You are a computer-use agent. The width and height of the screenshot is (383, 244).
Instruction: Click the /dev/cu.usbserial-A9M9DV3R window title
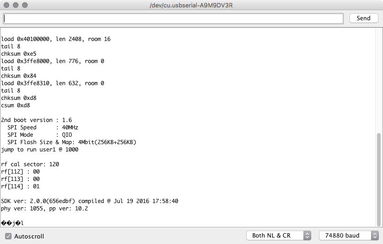(x=191, y=6)
